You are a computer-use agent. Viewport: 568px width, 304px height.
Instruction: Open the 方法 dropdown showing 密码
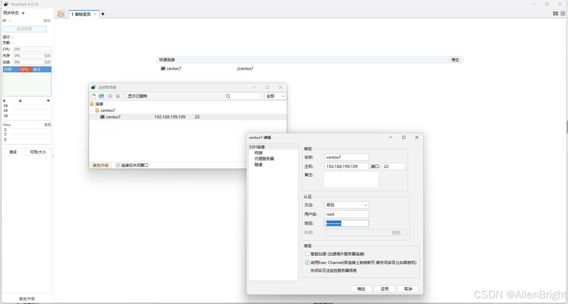click(x=346, y=205)
